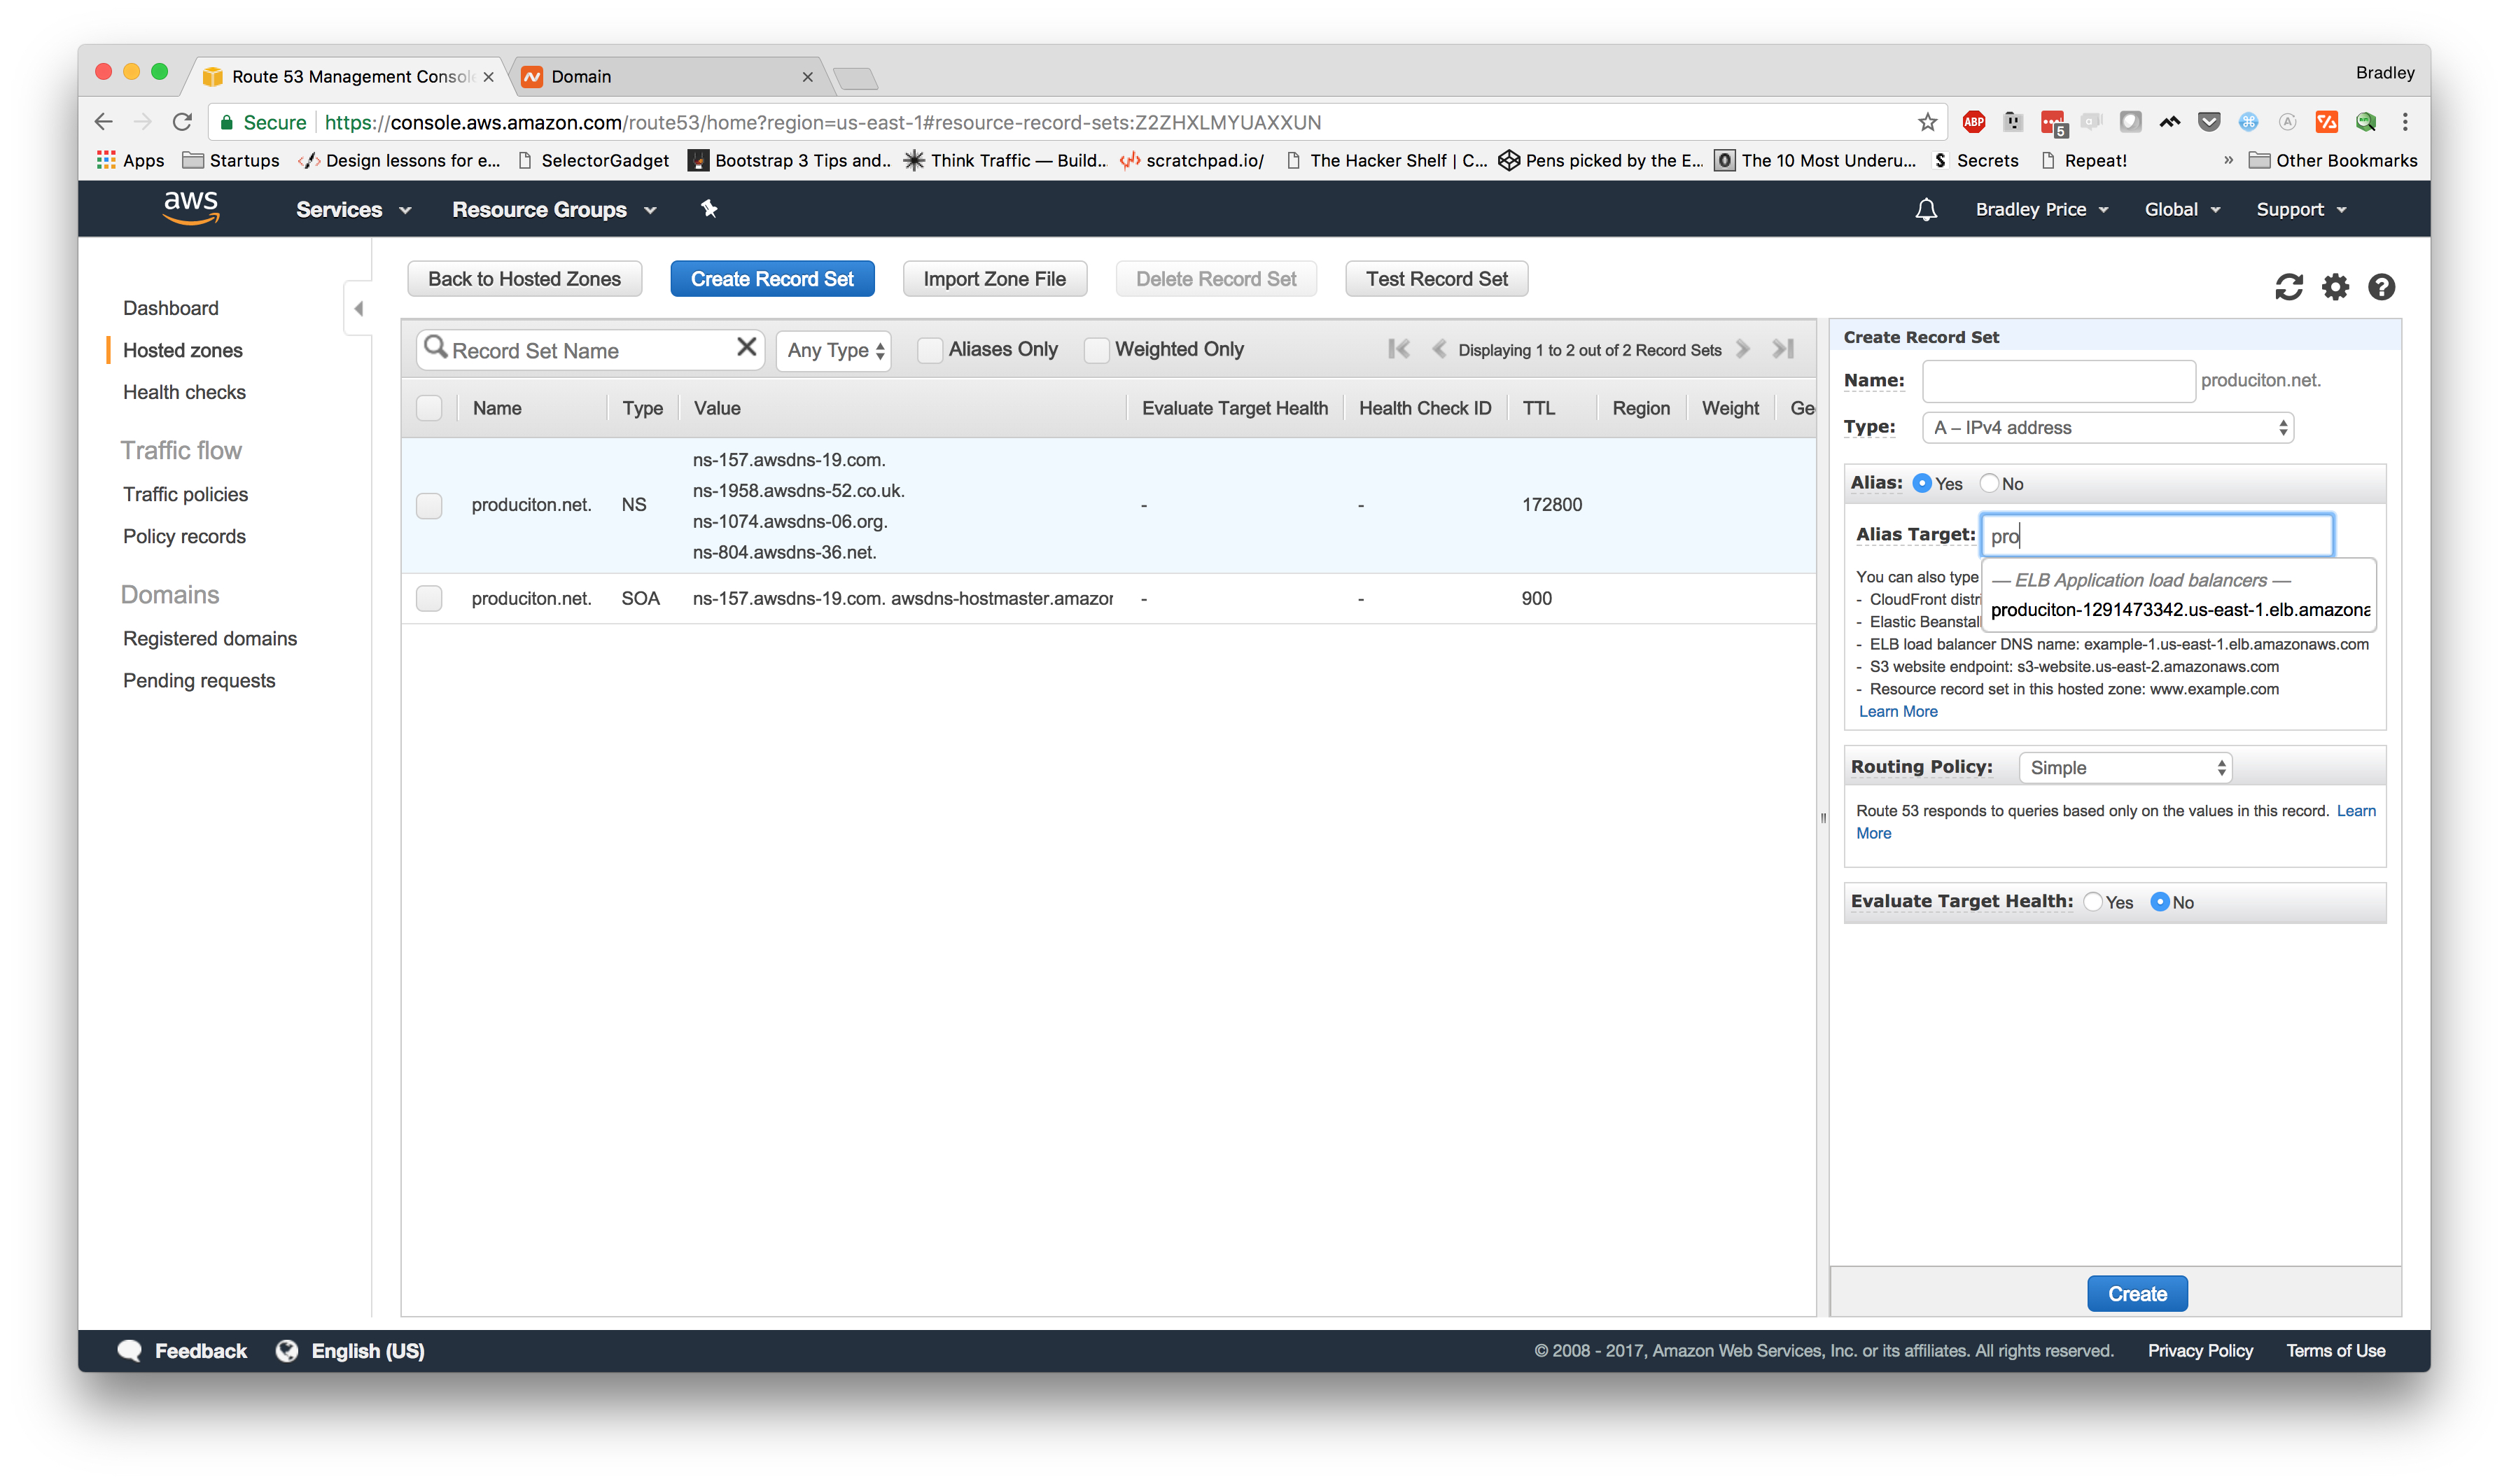Click the Back to Hosted Zones button

pos(524,278)
